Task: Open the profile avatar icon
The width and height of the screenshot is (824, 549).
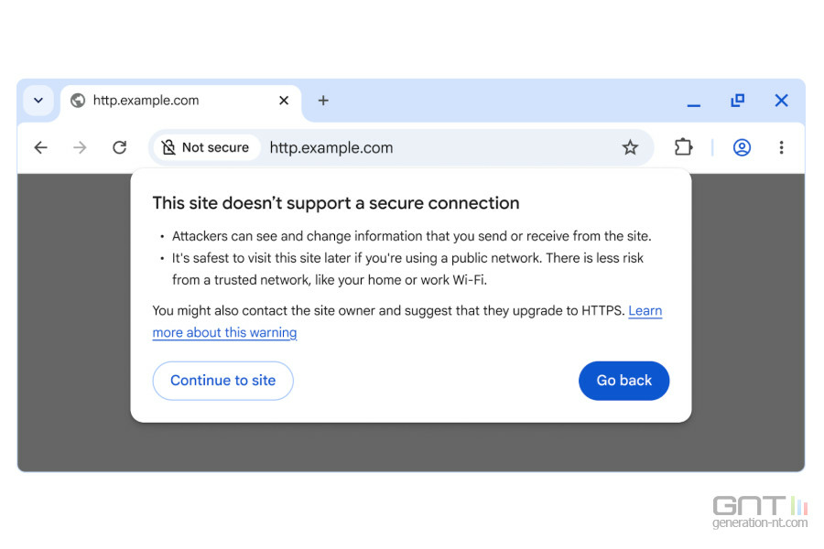Action: tap(742, 147)
